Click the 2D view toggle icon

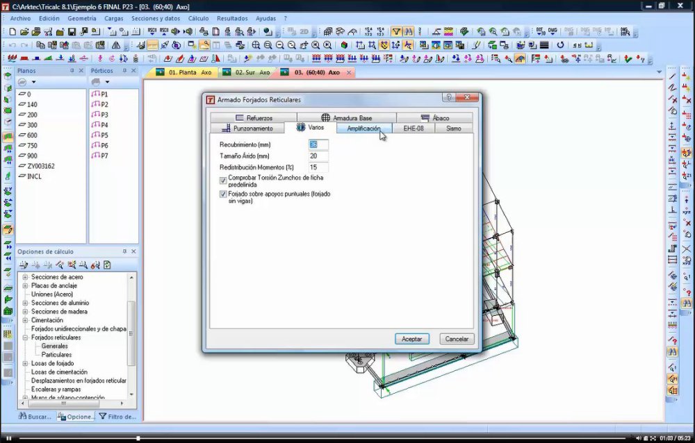coord(304,31)
